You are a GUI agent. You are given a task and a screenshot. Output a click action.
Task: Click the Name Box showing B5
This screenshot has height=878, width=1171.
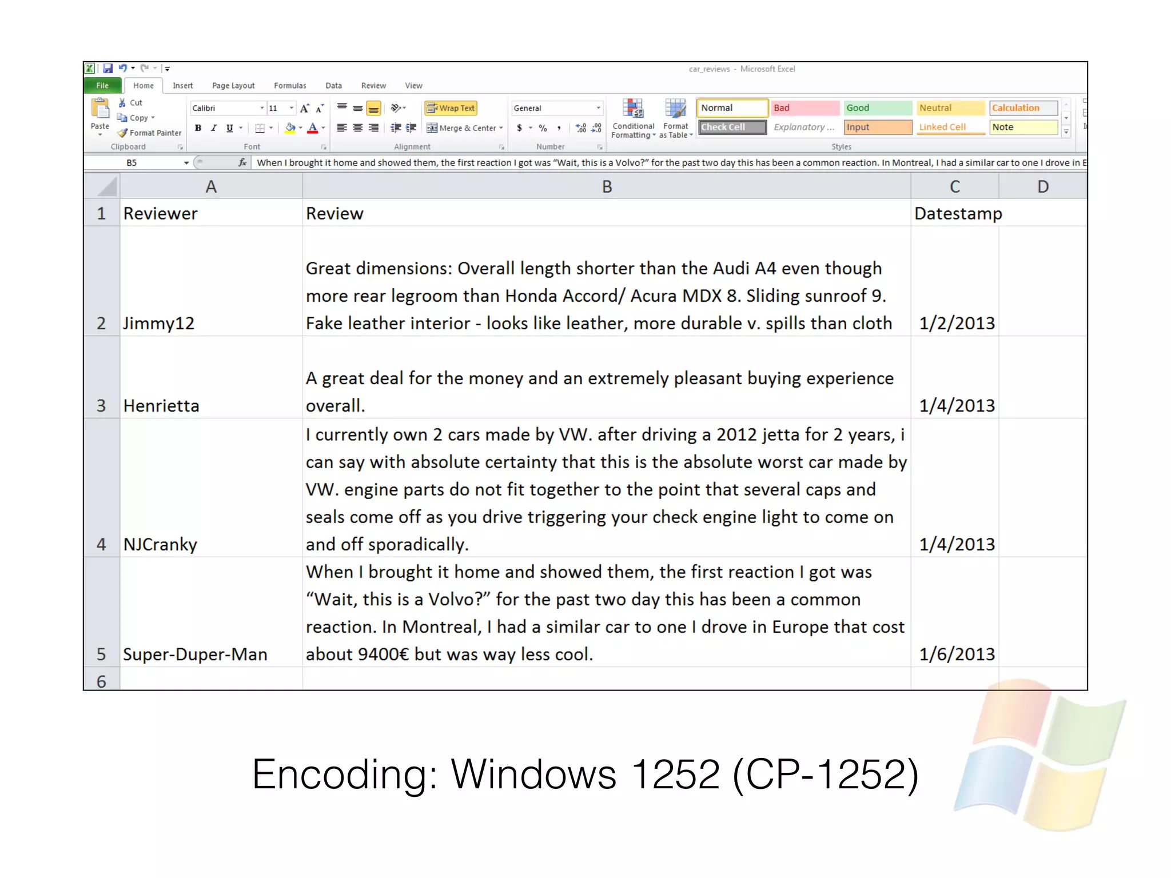click(133, 163)
